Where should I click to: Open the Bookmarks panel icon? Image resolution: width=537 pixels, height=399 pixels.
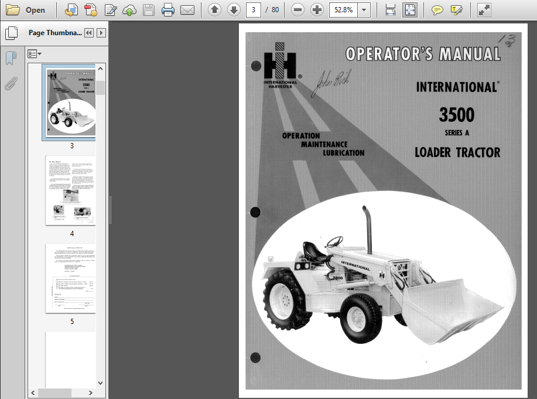11,58
